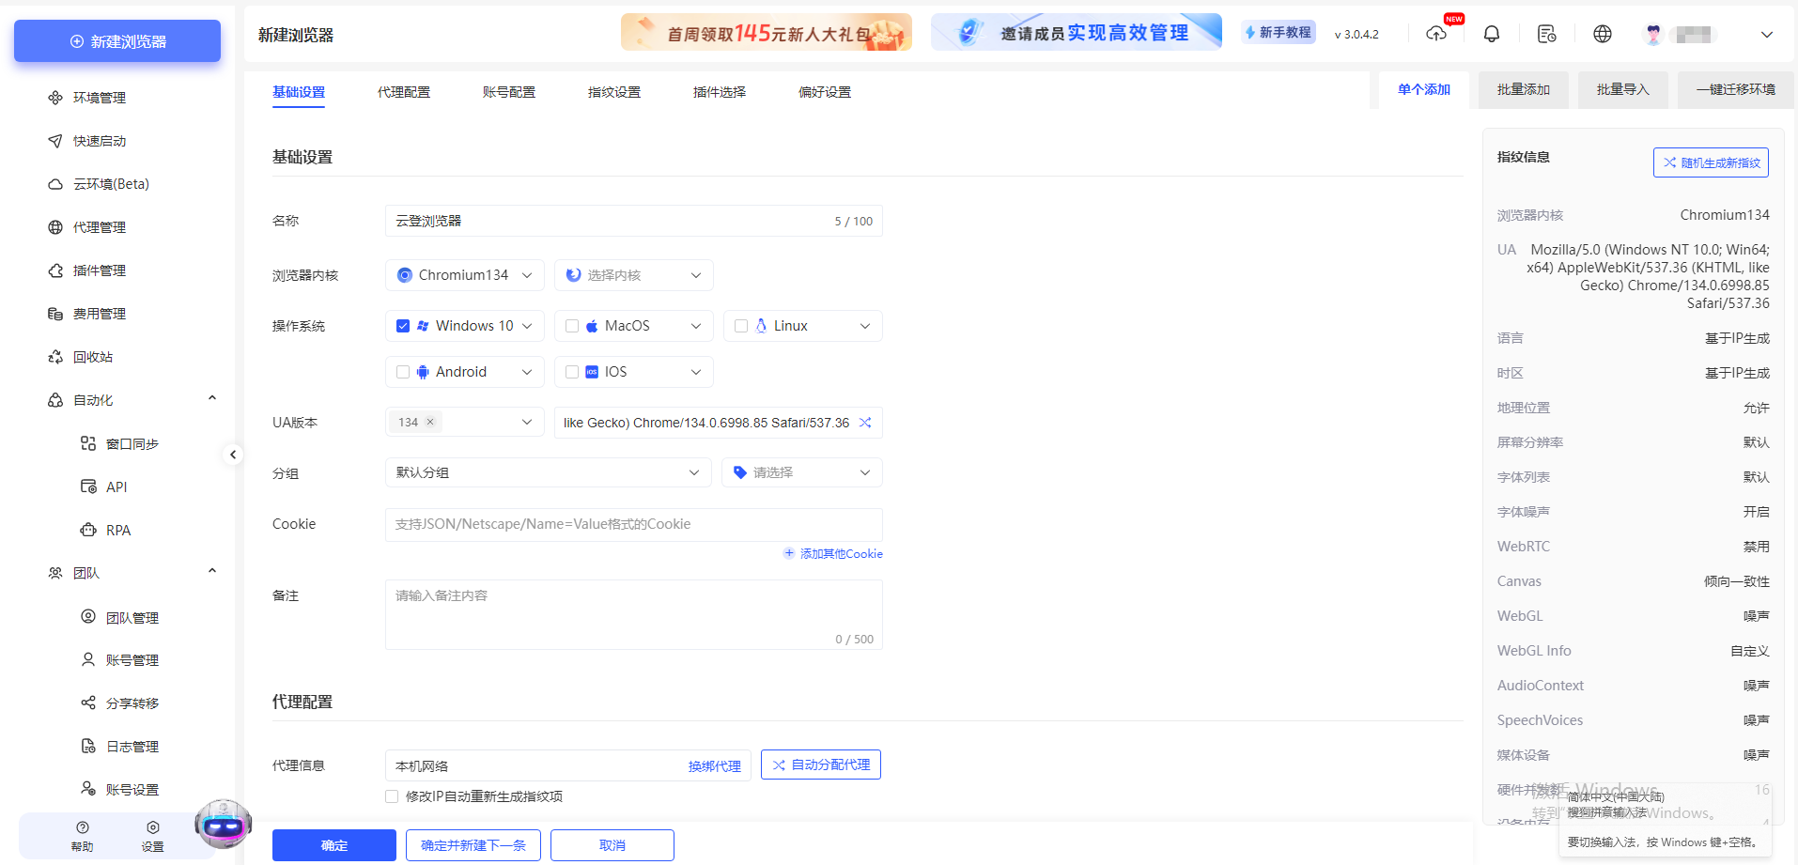Click the shuffle icon beside the UA string

[x=865, y=423]
